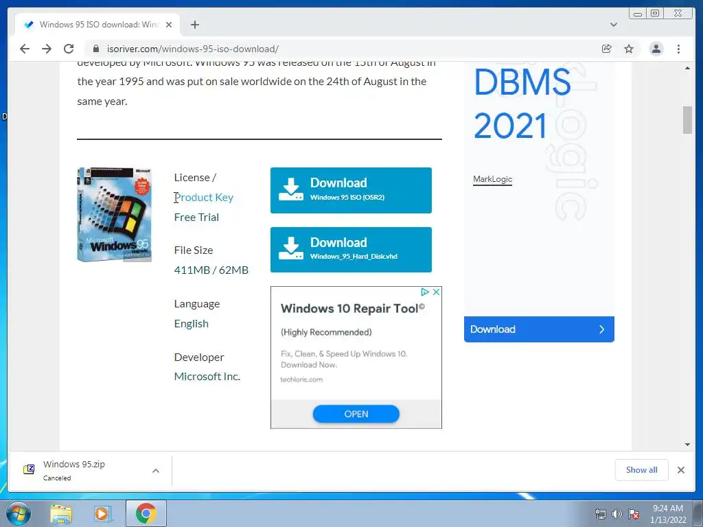Screen dimensions: 703x527
Task: Open the tab search dropdown arrow
Action: 614,25
